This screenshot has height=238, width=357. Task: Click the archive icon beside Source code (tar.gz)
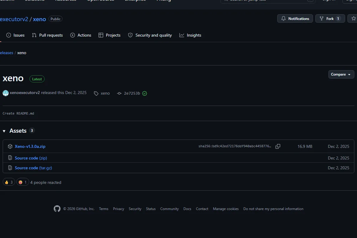(x=10, y=168)
